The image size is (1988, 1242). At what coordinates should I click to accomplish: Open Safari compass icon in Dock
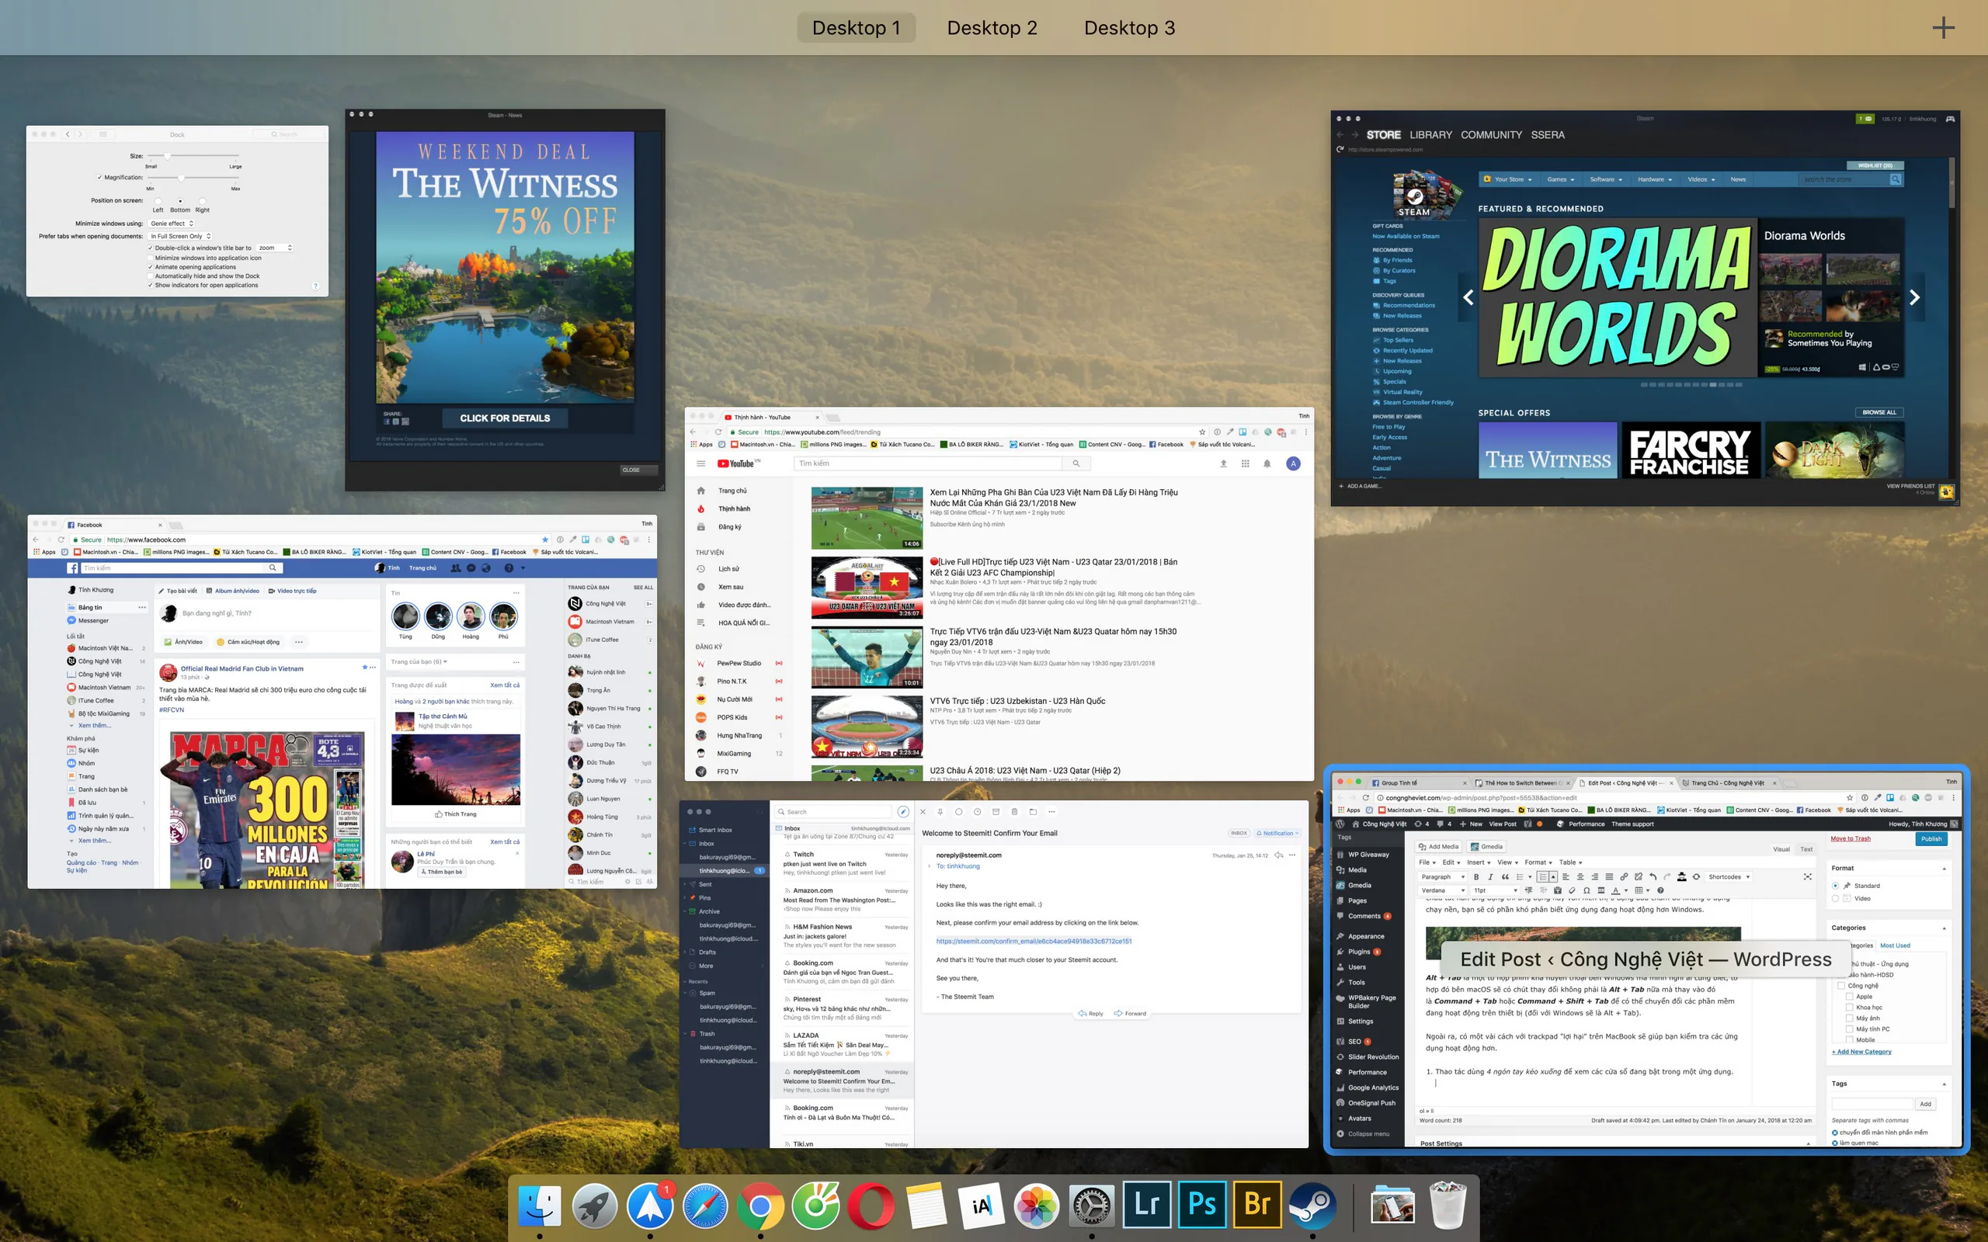point(705,1205)
